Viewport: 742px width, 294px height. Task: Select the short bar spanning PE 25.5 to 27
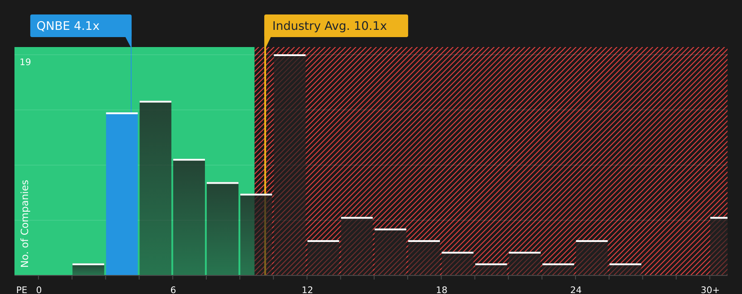625,269
